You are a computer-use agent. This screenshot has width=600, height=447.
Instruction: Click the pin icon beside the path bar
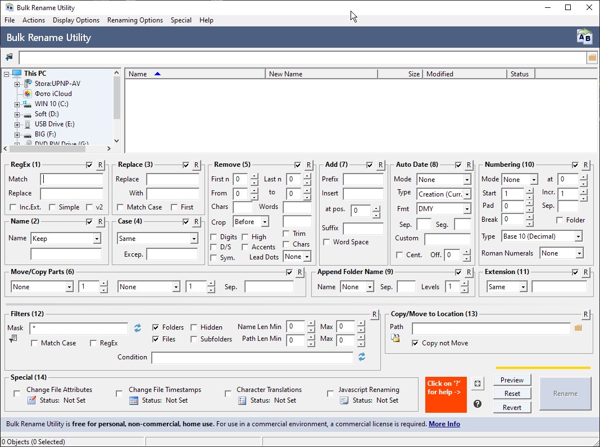click(x=9, y=57)
